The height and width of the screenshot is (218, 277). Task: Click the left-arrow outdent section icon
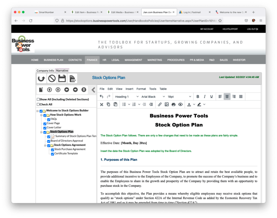click(66, 90)
